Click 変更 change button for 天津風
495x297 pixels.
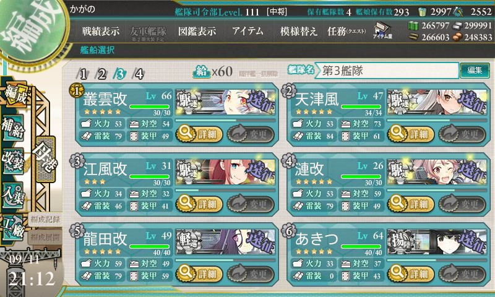point(462,134)
